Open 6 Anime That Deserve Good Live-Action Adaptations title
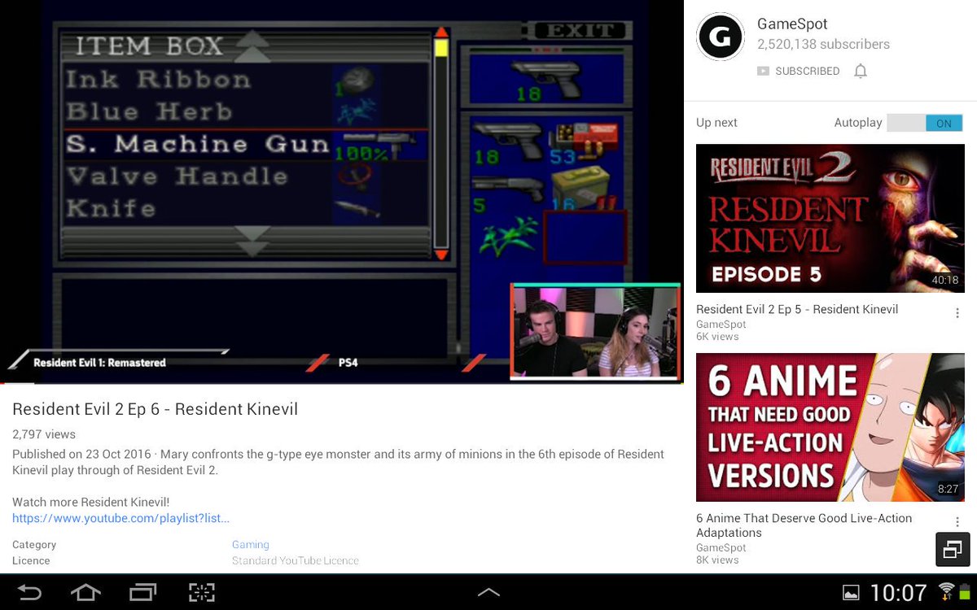Viewport: 977px width, 610px height. (x=804, y=525)
